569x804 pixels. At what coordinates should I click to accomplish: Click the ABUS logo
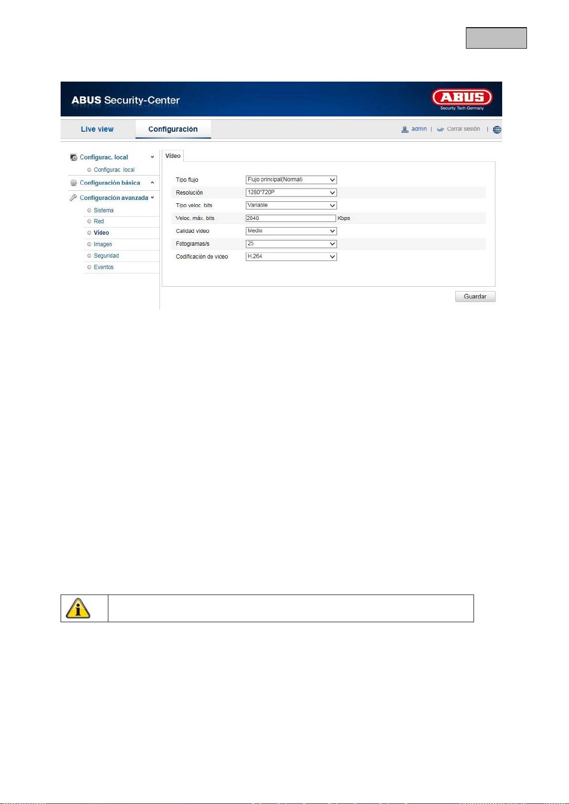click(x=462, y=99)
